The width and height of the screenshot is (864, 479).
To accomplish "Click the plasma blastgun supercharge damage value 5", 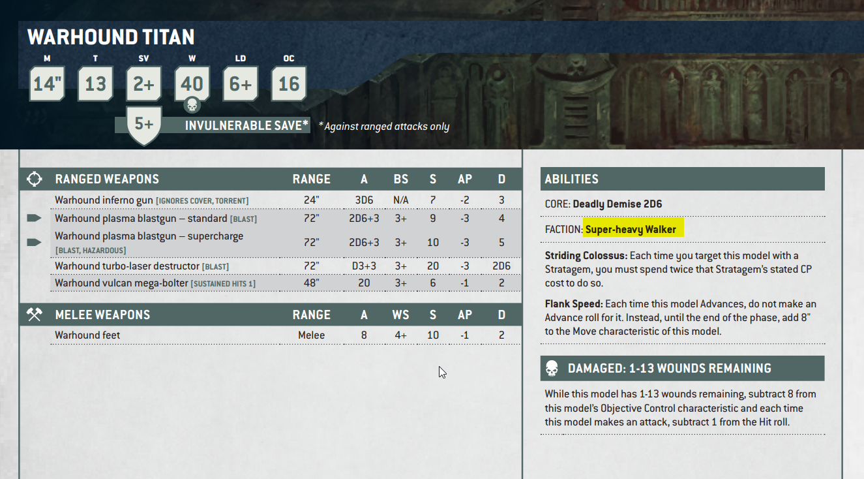I will tap(501, 242).
